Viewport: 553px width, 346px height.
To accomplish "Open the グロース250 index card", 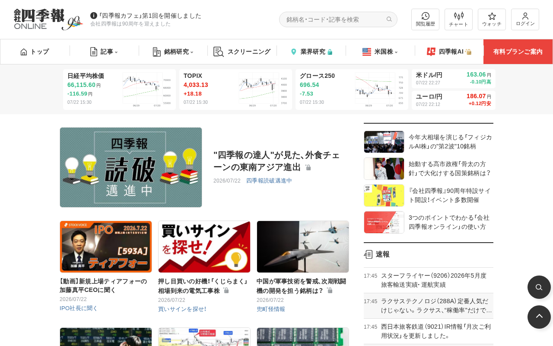I will point(352,90).
